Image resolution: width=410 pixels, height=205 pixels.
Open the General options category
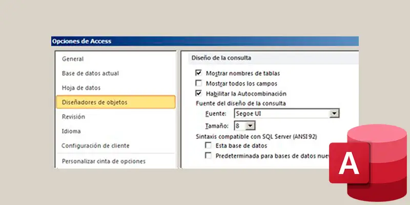pyautogui.click(x=73, y=59)
